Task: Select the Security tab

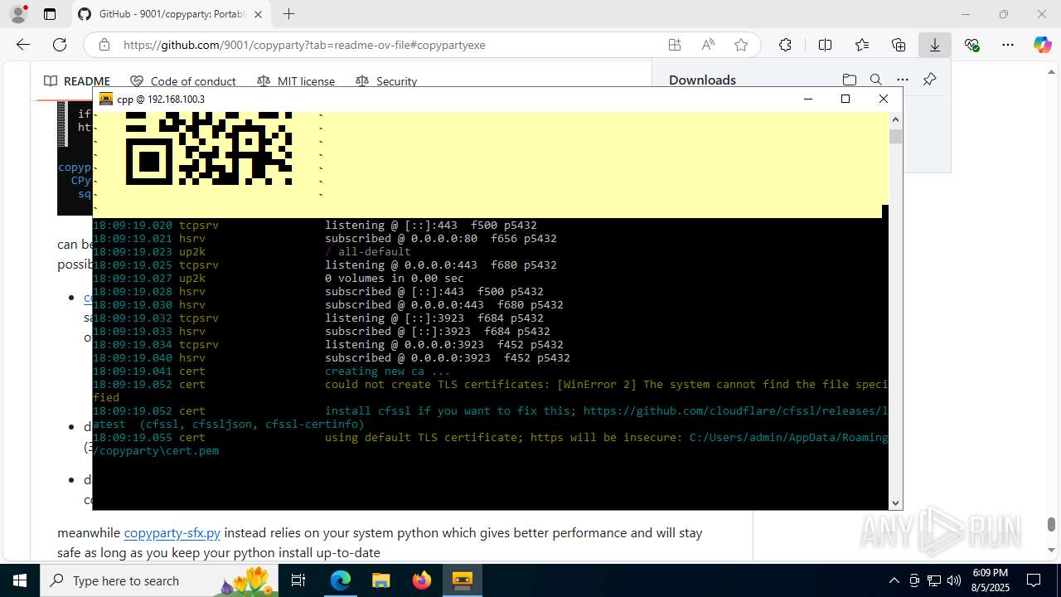Action: 386,81
